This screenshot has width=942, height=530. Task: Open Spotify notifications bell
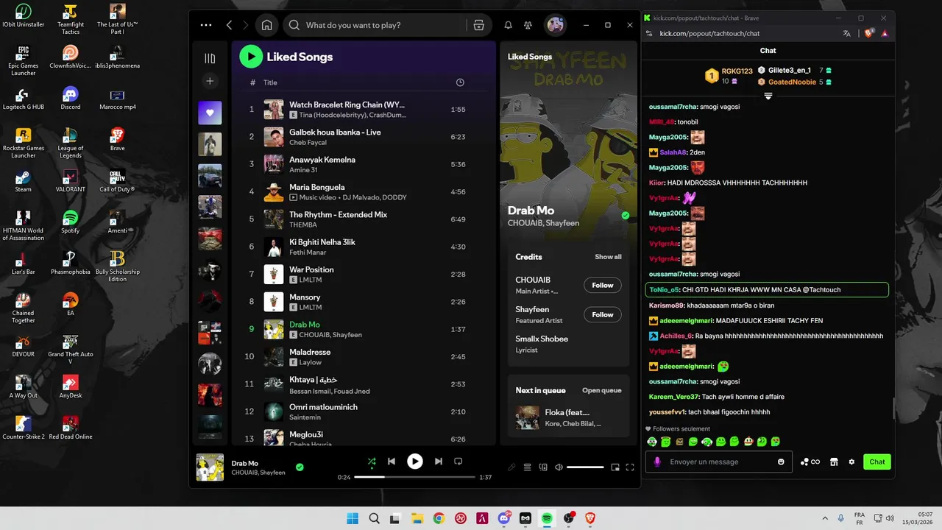[508, 25]
